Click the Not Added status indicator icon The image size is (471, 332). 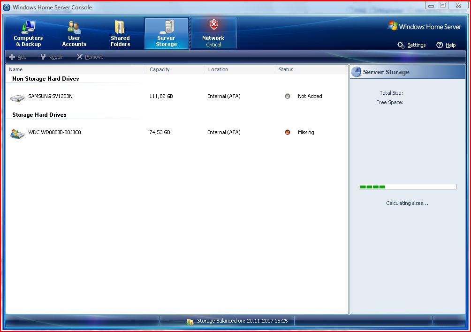(x=288, y=96)
